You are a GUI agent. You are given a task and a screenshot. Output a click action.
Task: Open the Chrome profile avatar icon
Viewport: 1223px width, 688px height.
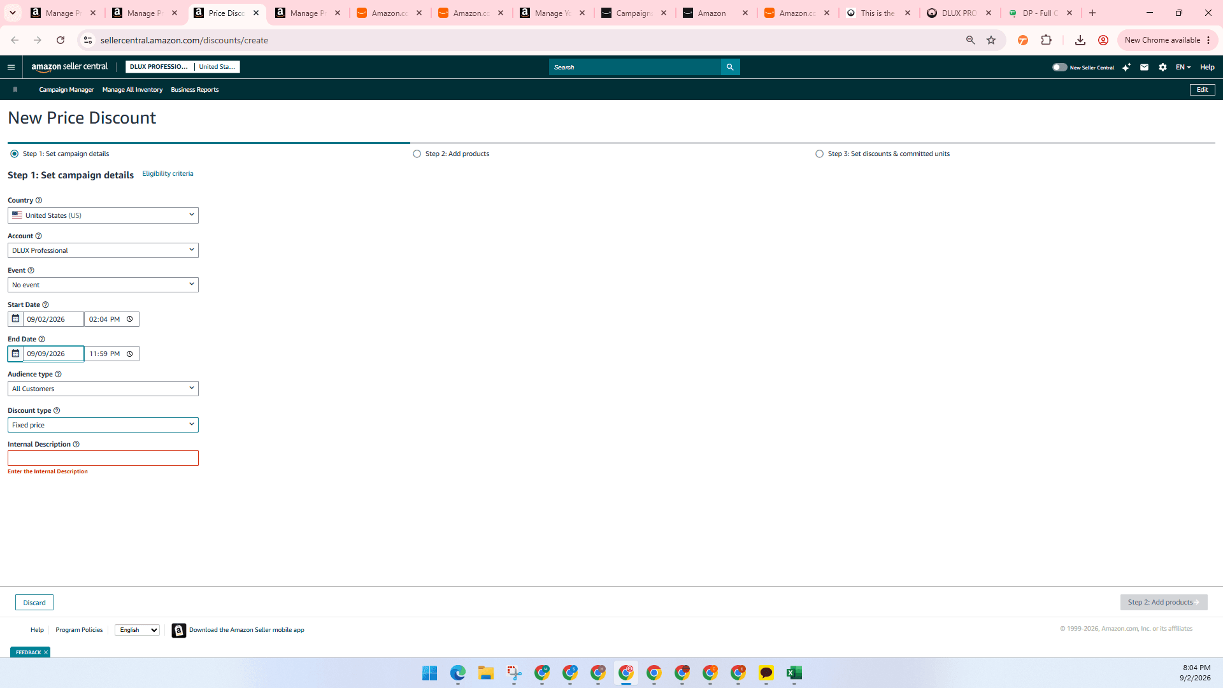pos(1103,40)
